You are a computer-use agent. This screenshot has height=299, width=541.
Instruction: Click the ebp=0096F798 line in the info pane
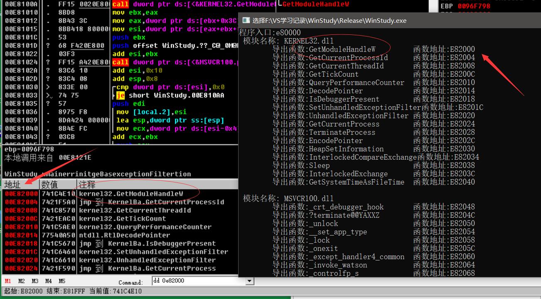(29, 149)
